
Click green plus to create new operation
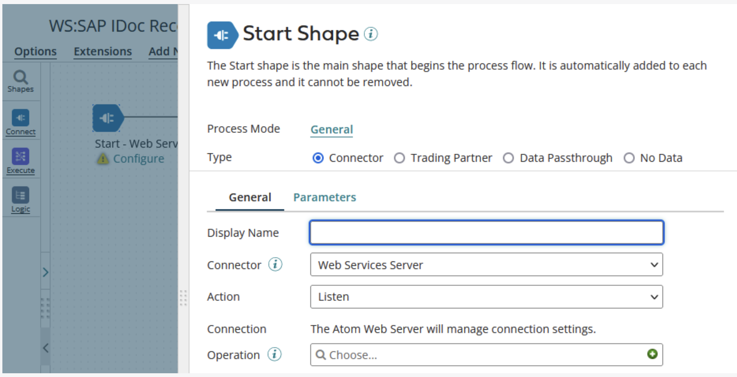(652, 354)
